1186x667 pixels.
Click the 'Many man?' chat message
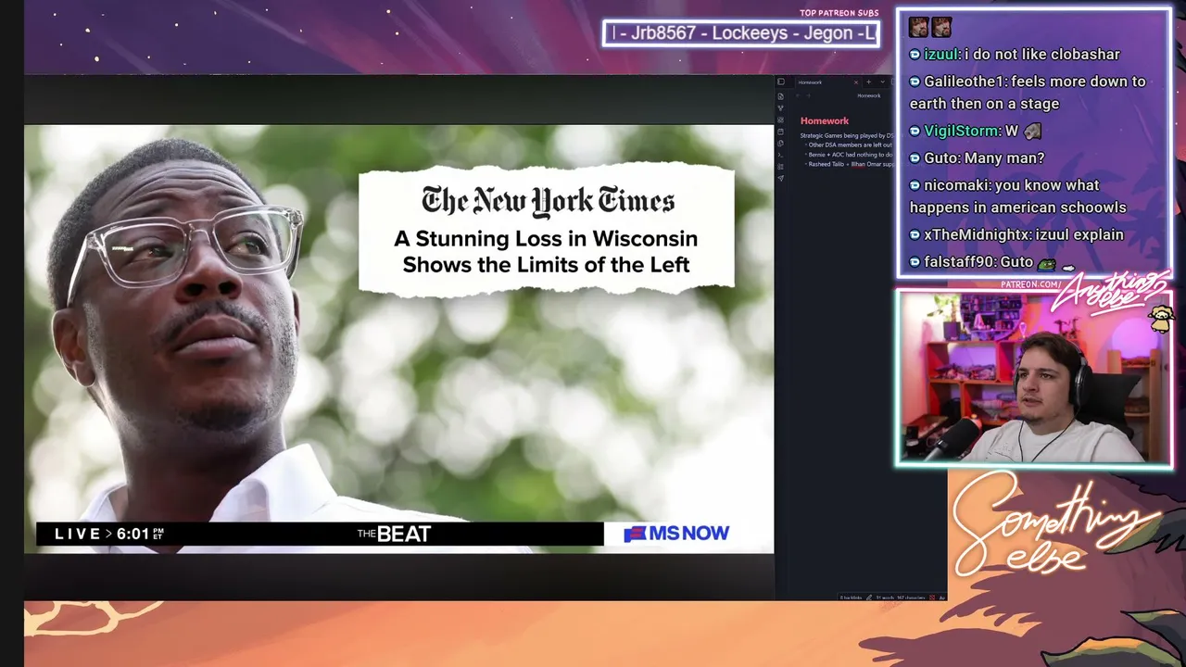tap(1004, 158)
